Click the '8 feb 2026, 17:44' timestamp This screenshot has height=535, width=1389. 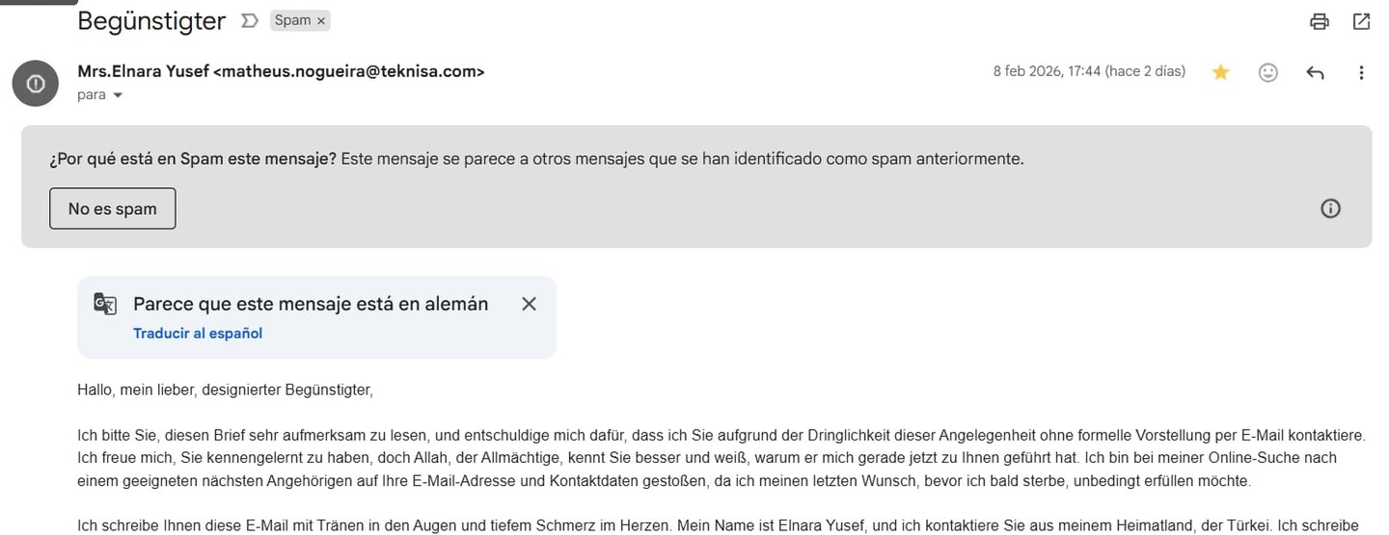1047,71
